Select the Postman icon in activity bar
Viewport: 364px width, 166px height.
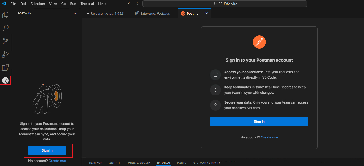click(x=5, y=80)
